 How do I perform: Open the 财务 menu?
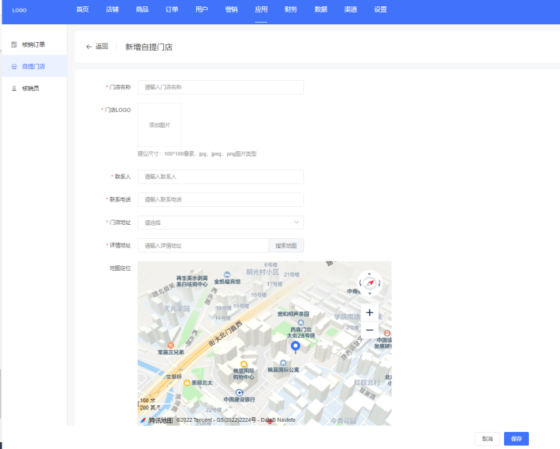291,9
